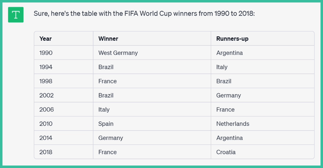Viewport: 323px width, 168px height.
Task: Click the Year column header
Action: point(45,39)
